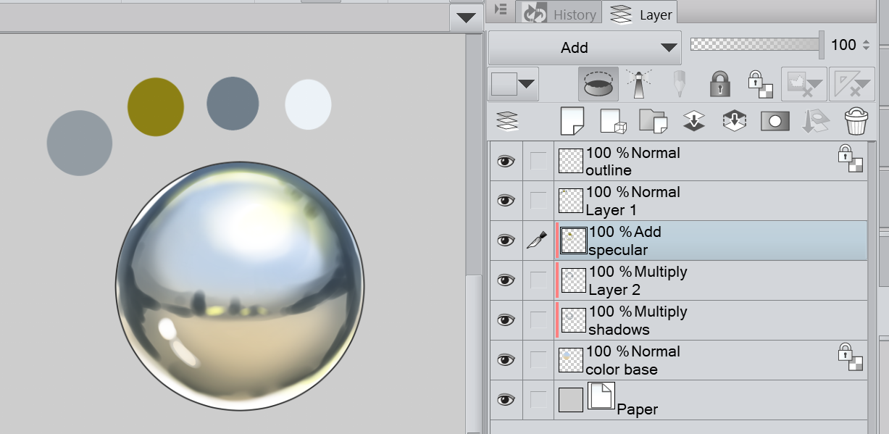Click the Lock Layer padlock icon
This screenshot has width=889, height=434.
719,83
